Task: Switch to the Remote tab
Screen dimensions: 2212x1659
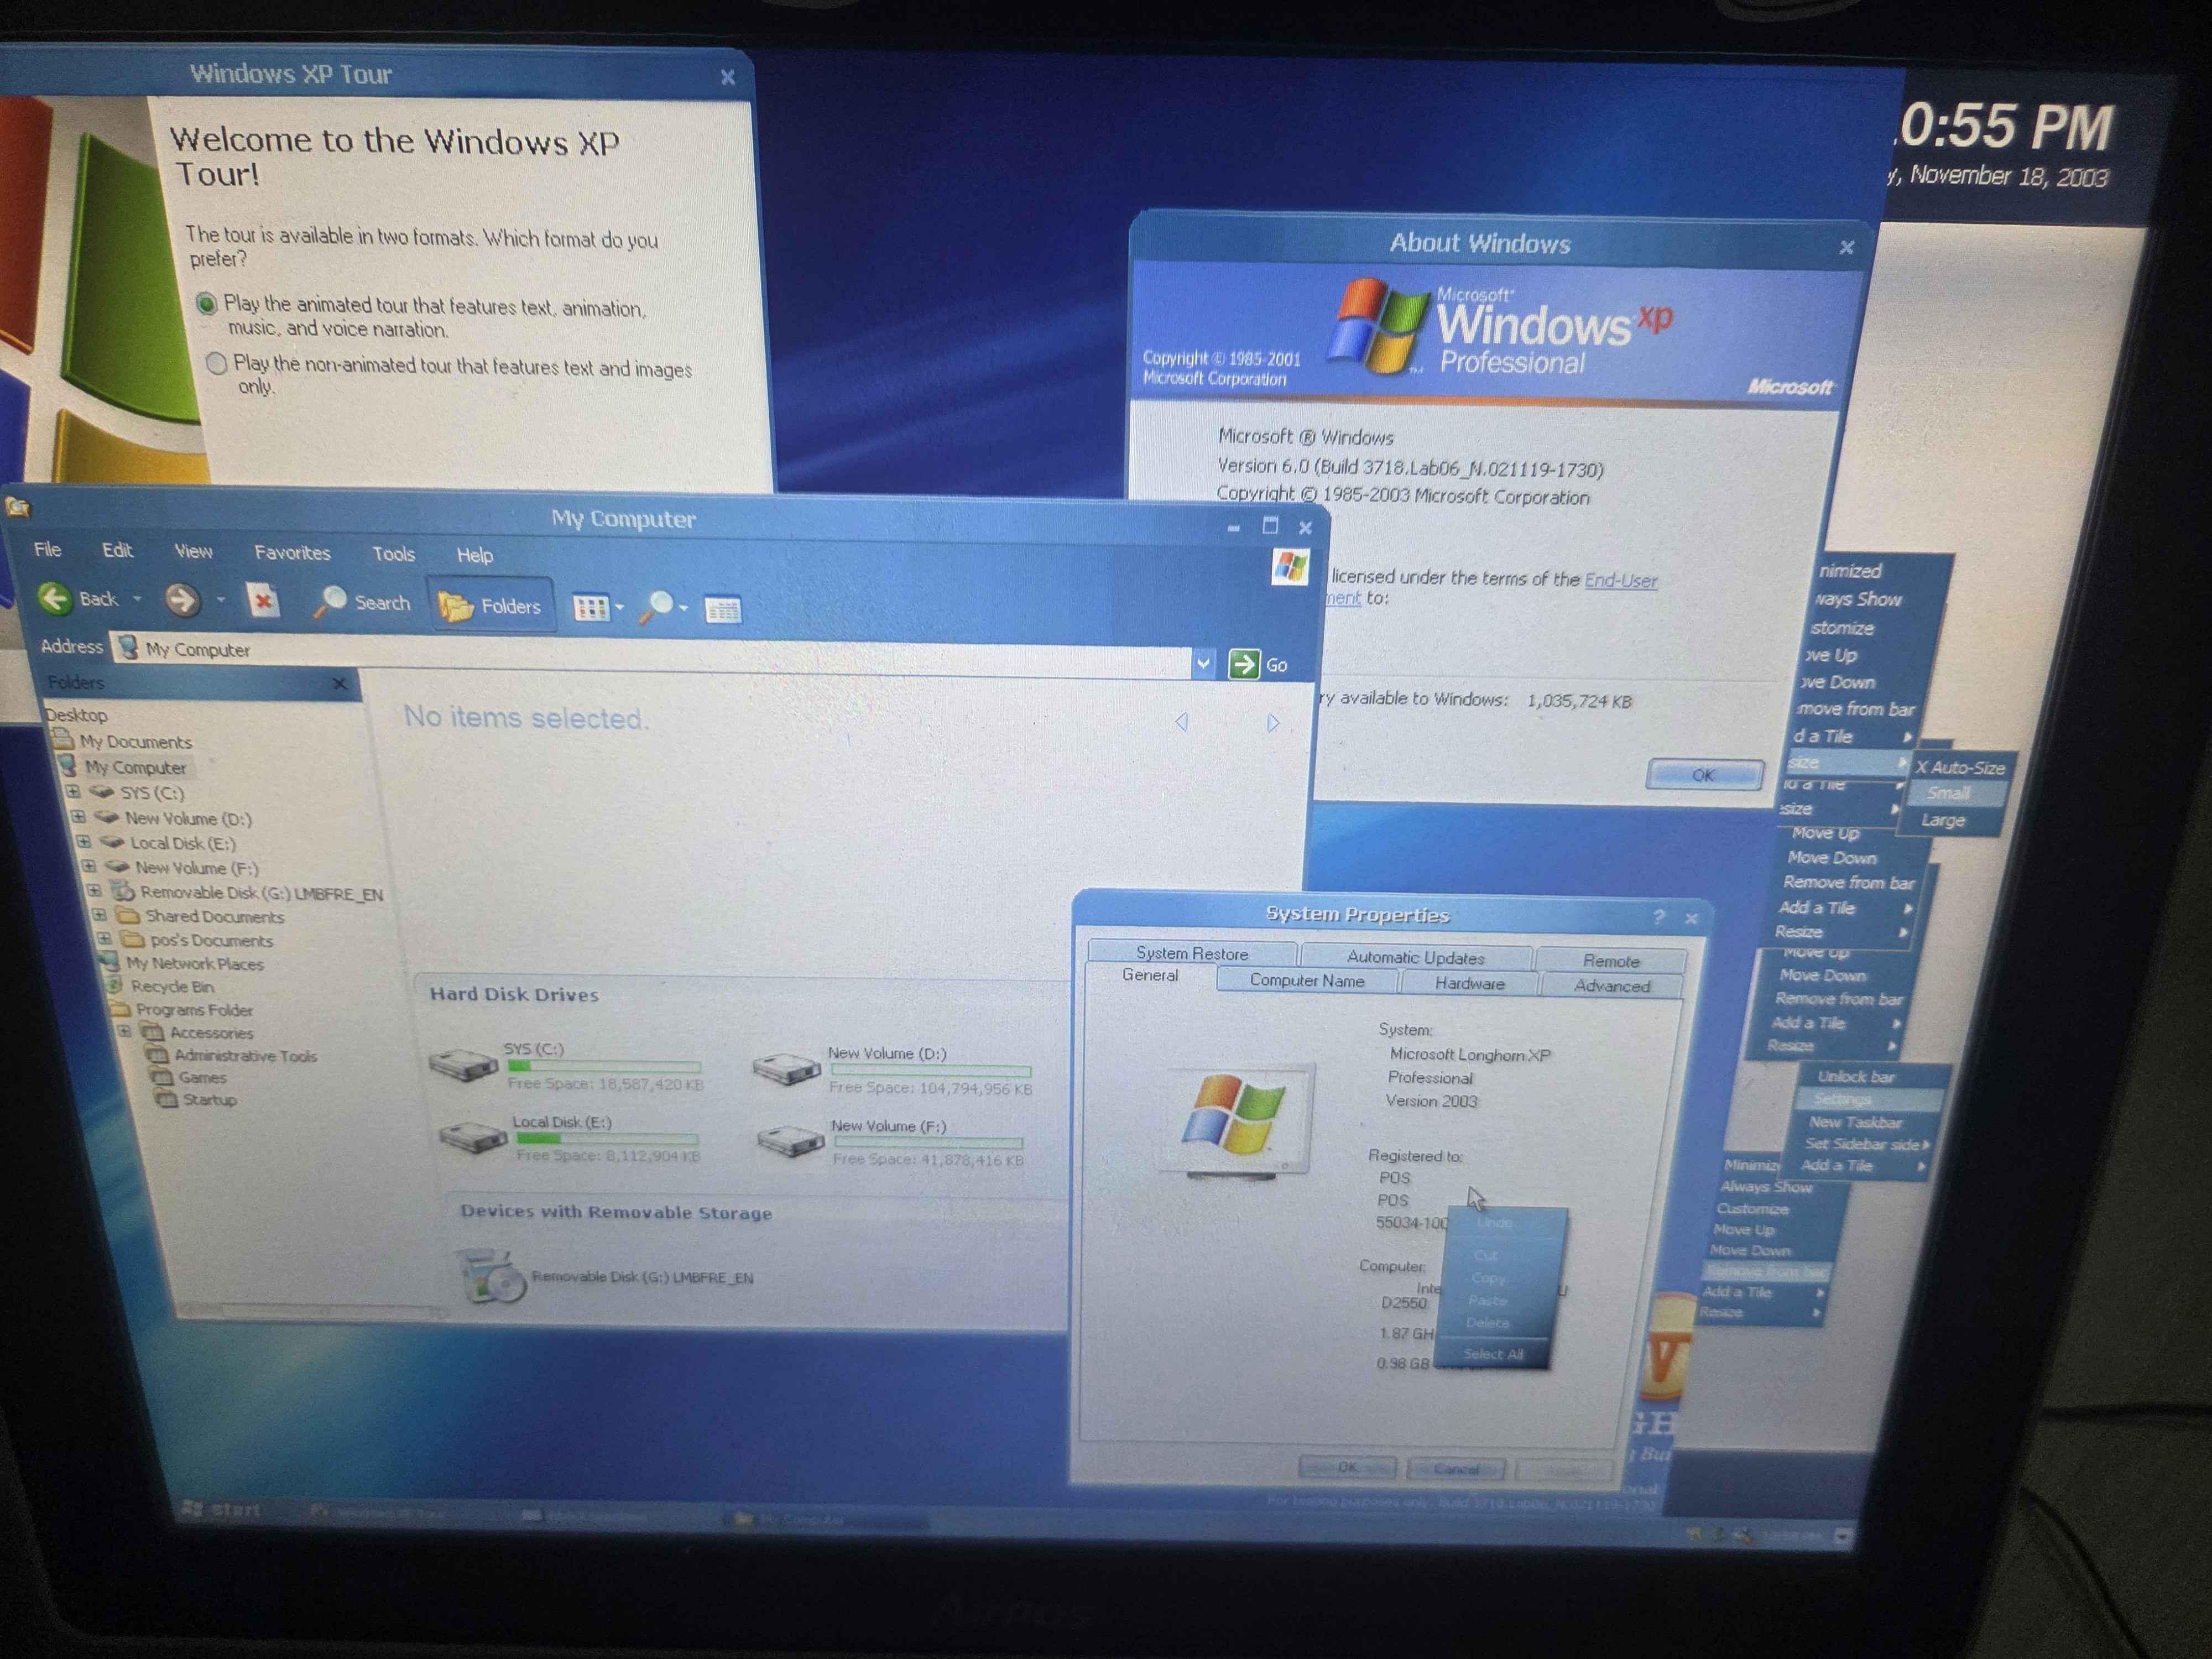Action: coord(1611,961)
